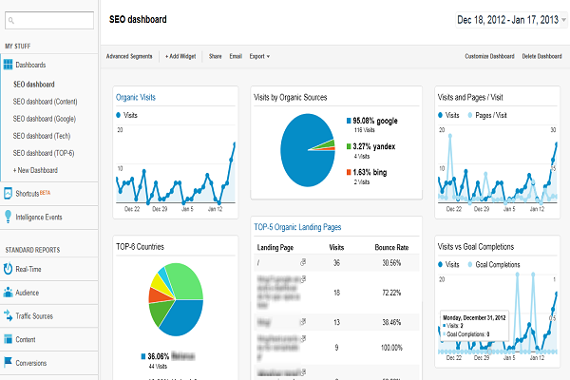
Task: Open Intelligence Events label
Action: click(x=39, y=218)
